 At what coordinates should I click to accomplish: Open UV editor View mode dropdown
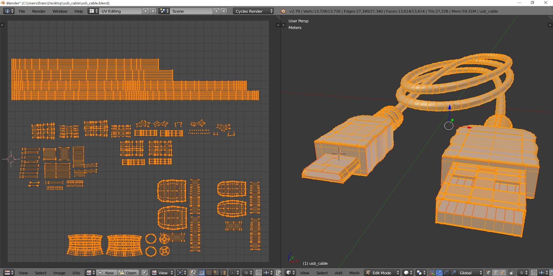click(162, 273)
